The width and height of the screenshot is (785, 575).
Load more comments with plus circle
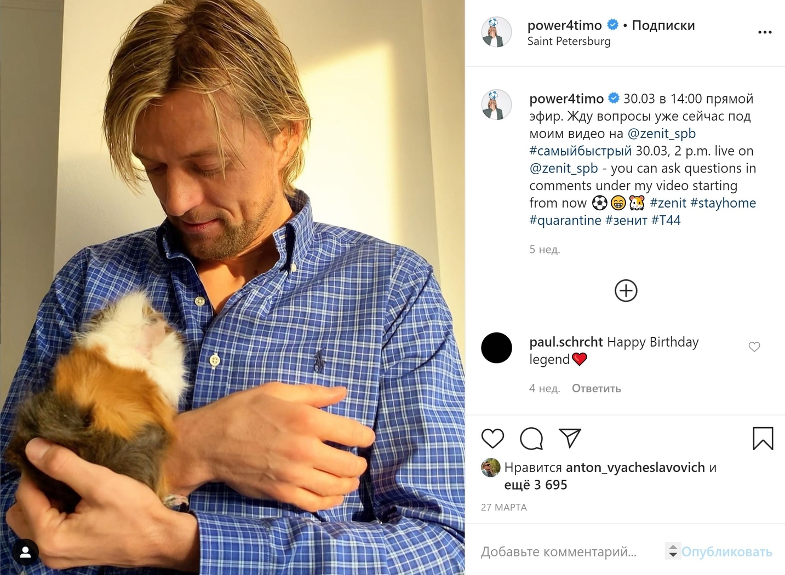(626, 291)
